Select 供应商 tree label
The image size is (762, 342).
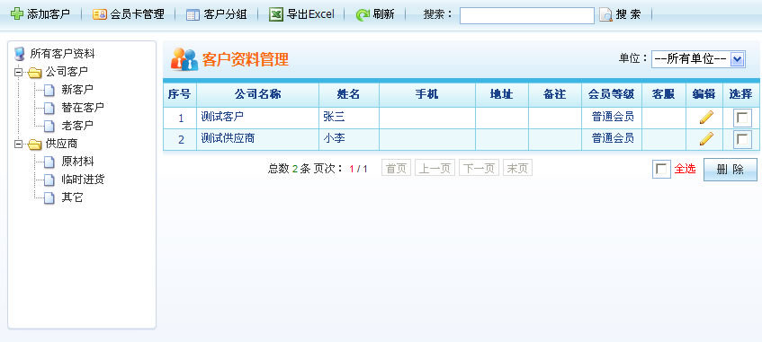click(61, 145)
